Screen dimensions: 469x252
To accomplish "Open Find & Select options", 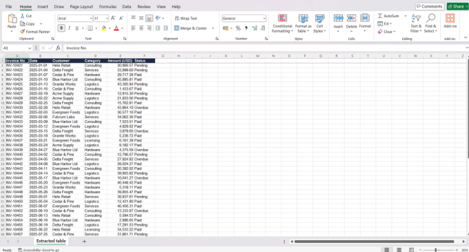I will (430, 23).
